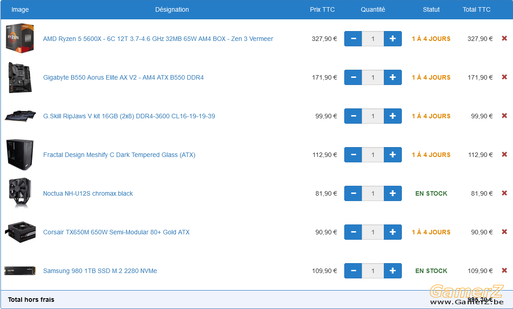Click the Image column header

(20, 9)
